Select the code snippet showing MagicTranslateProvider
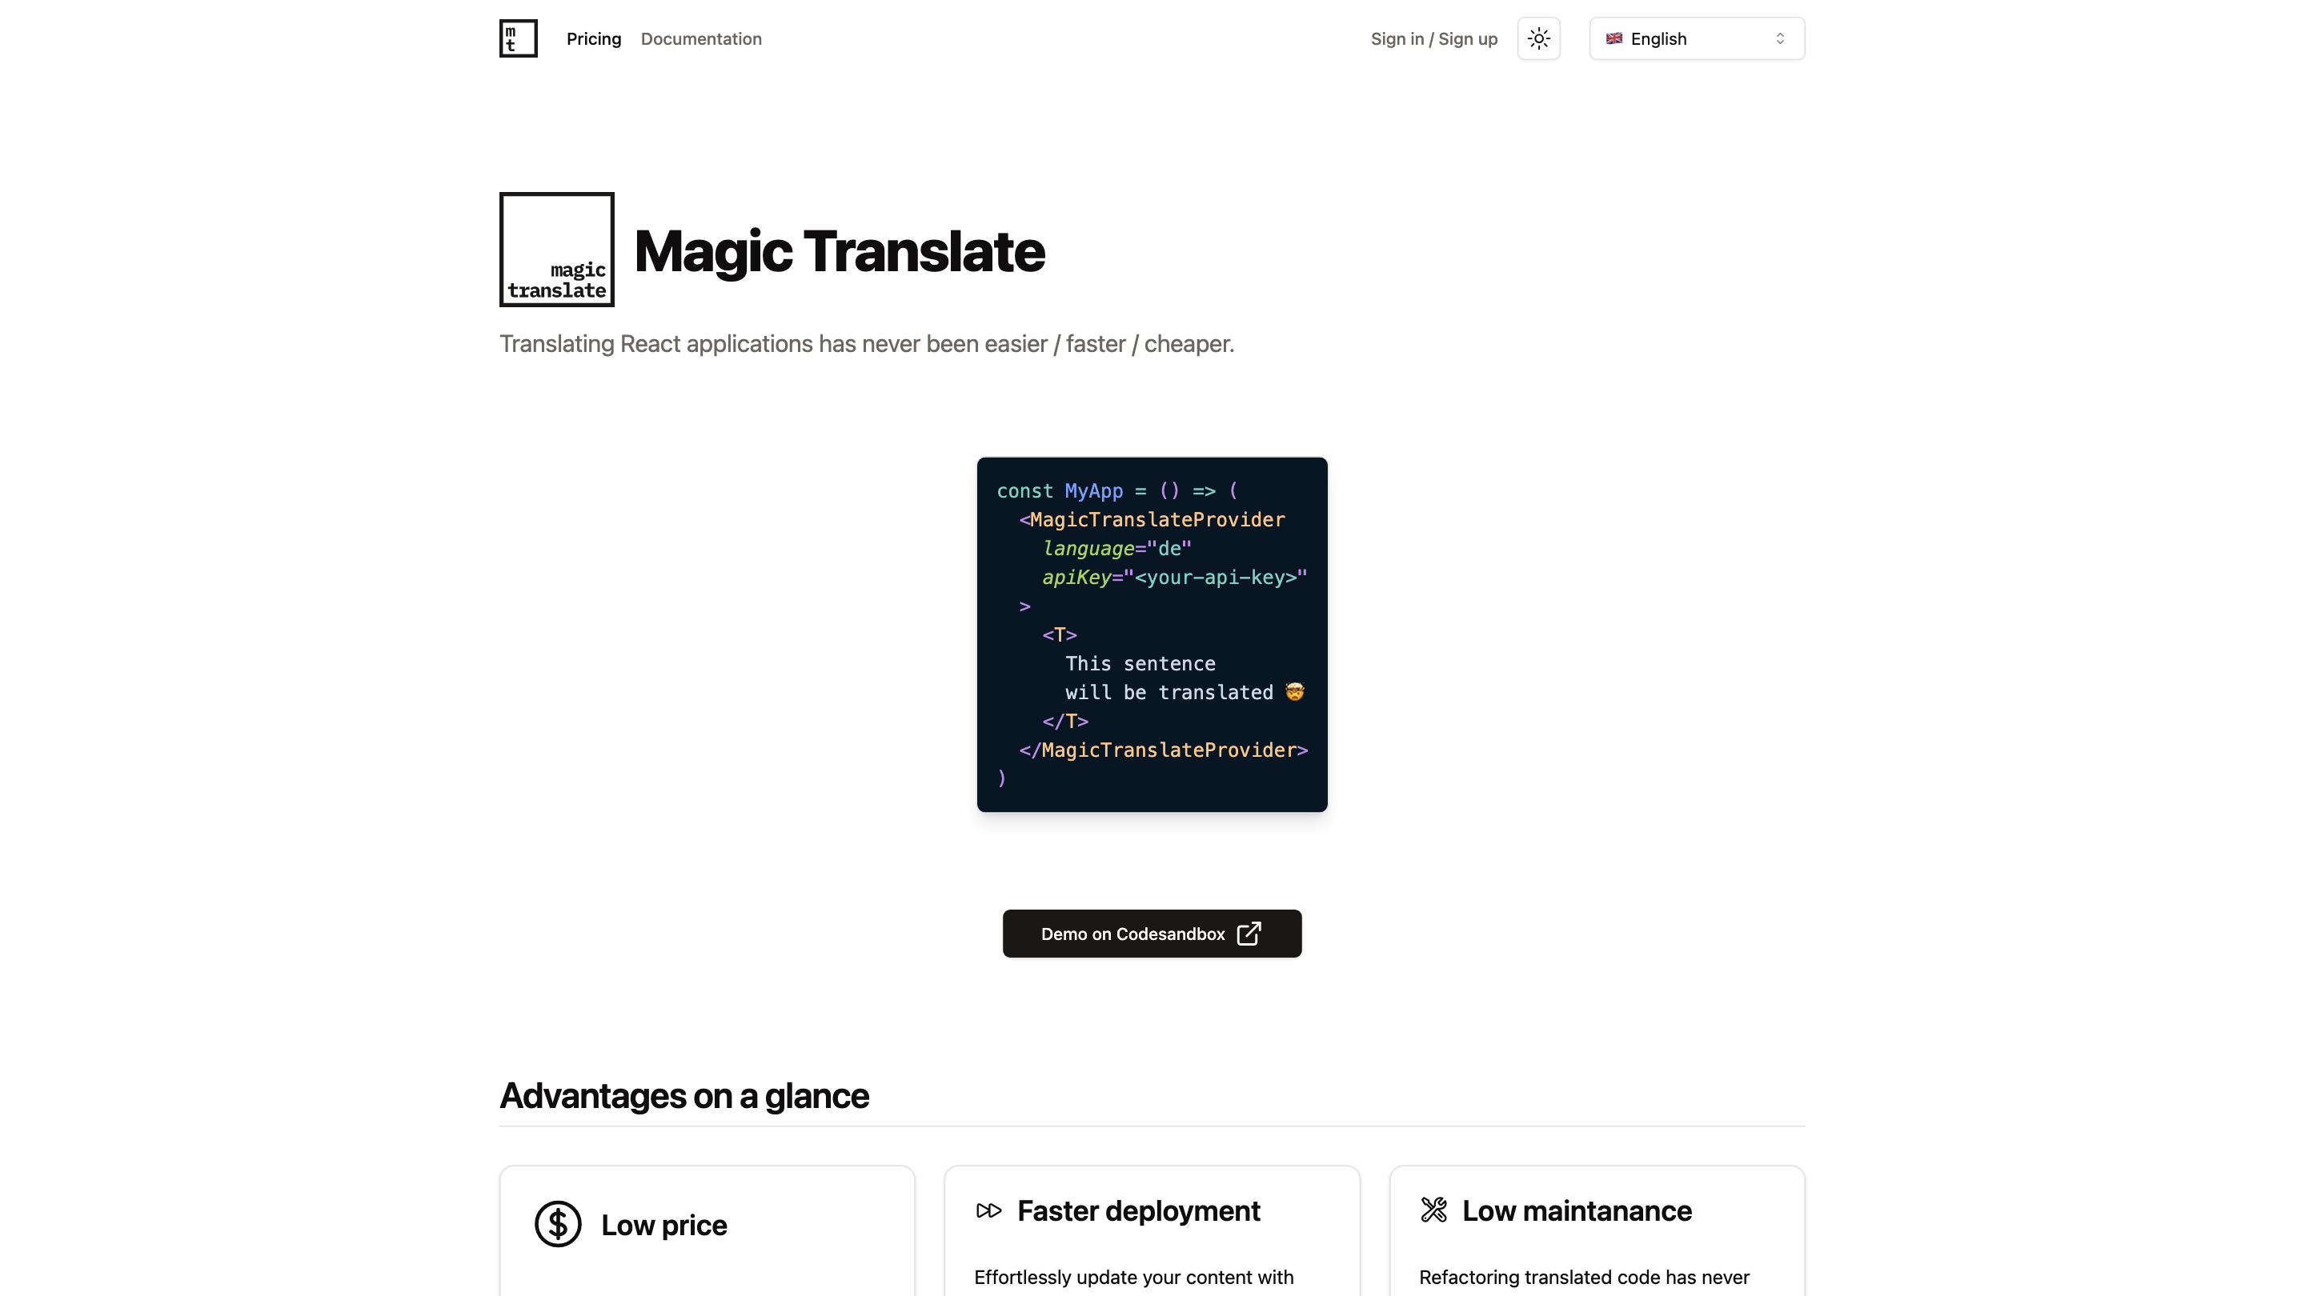2305x1296 pixels. click(1152, 634)
